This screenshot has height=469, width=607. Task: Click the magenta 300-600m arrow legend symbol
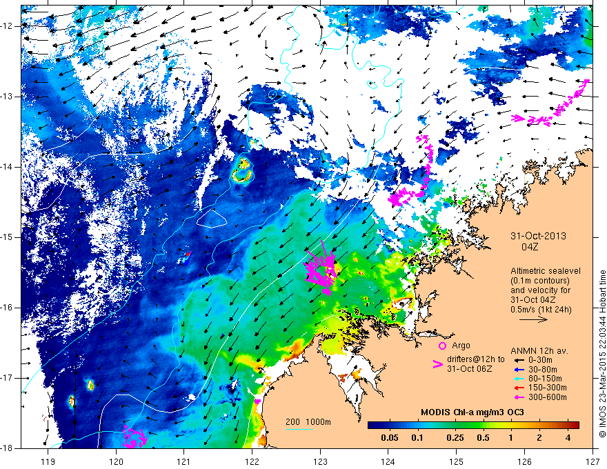click(x=519, y=397)
